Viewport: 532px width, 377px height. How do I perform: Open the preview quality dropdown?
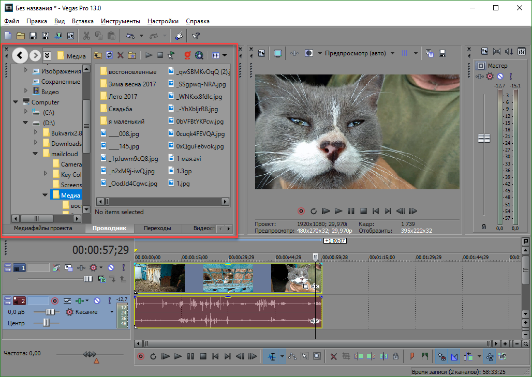[393, 53]
